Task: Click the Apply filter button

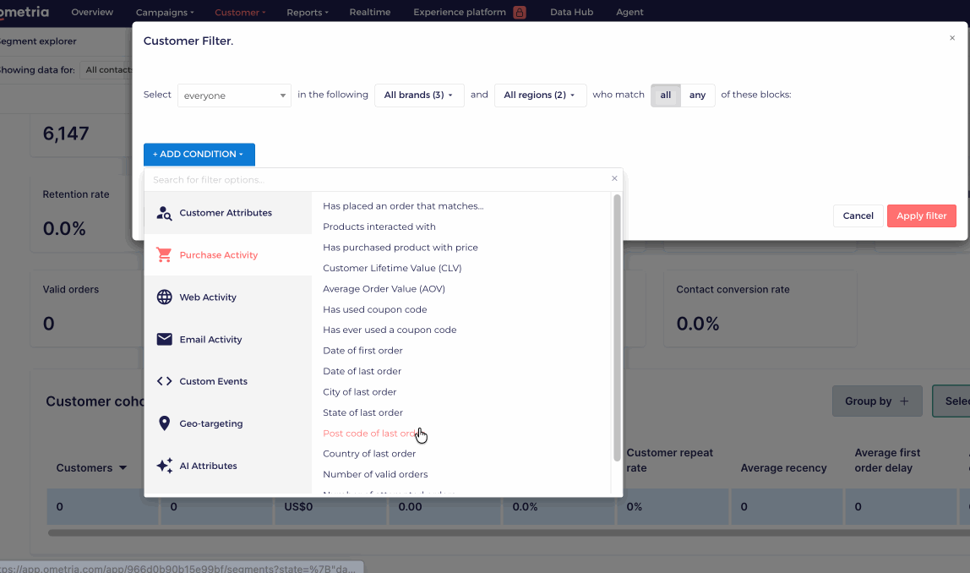Action: [922, 216]
